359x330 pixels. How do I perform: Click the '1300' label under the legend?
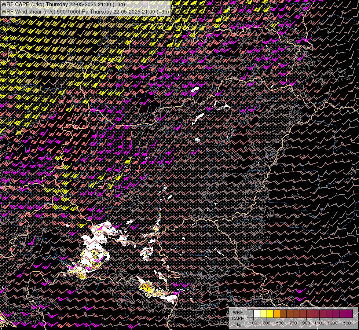pos(333,323)
